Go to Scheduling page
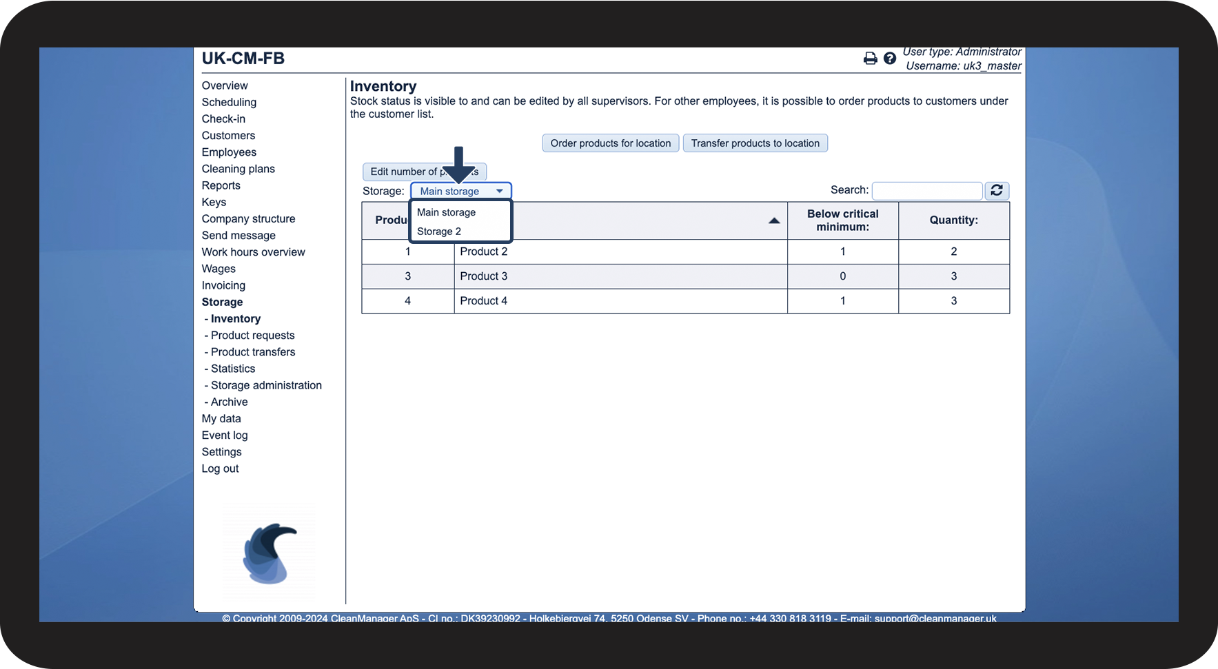The width and height of the screenshot is (1218, 669). click(229, 102)
